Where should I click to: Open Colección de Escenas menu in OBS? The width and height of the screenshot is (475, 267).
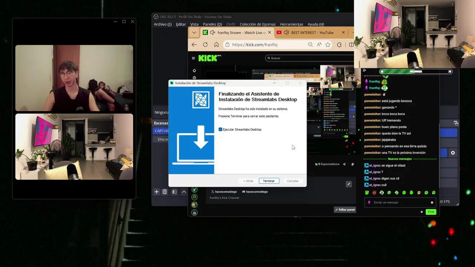coord(258,24)
